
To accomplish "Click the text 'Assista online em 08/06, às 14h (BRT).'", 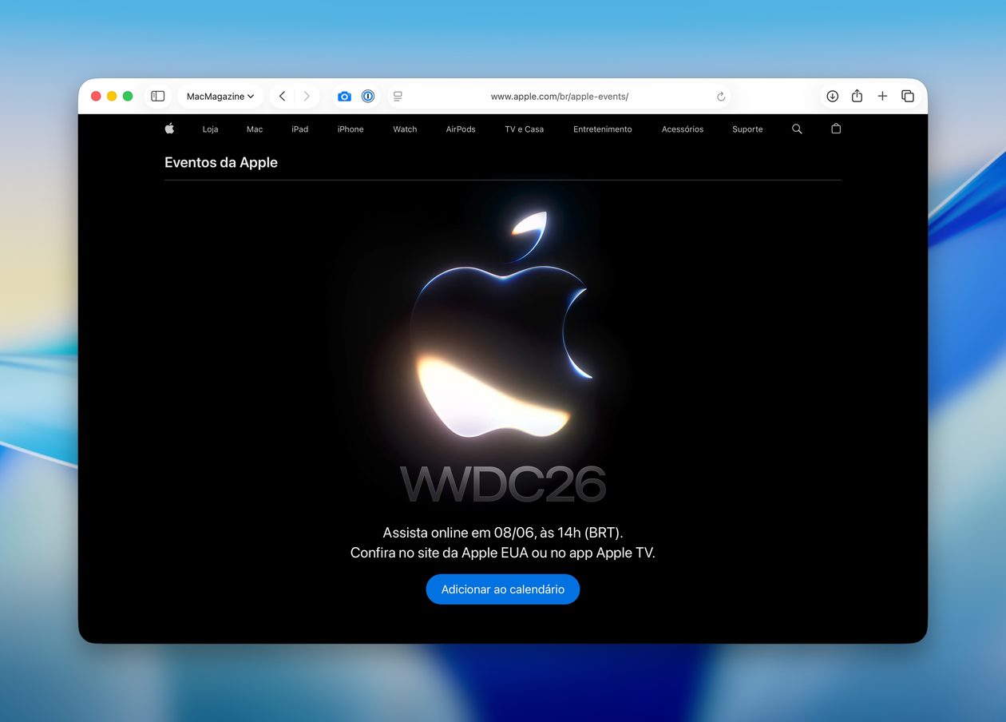I will click(503, 533).
